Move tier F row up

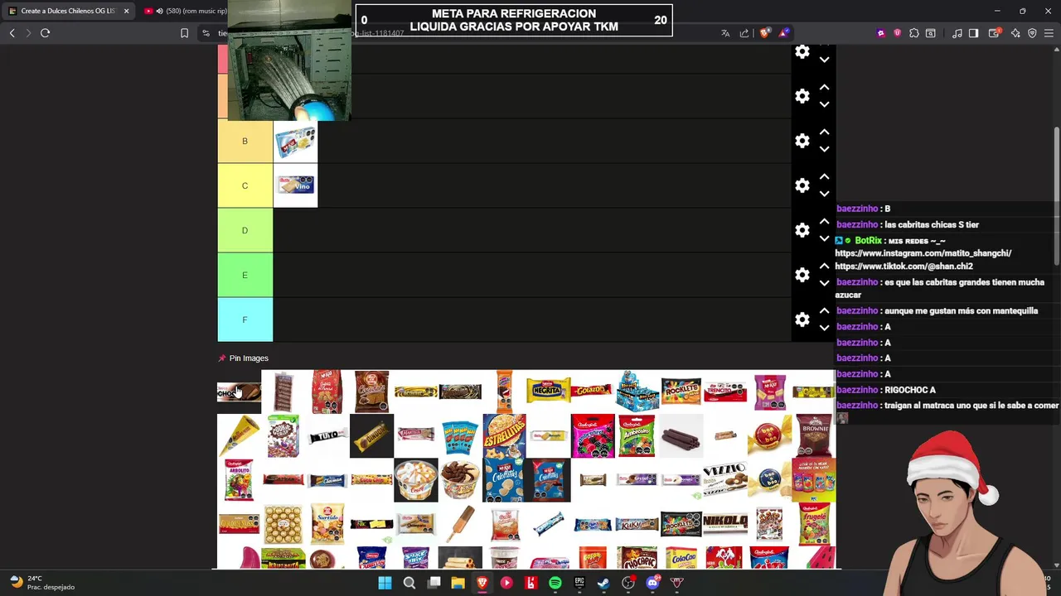824,310
